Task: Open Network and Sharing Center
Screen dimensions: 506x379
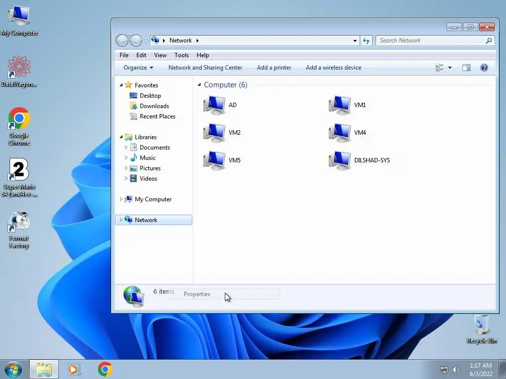Action: [x=205, y=68]
